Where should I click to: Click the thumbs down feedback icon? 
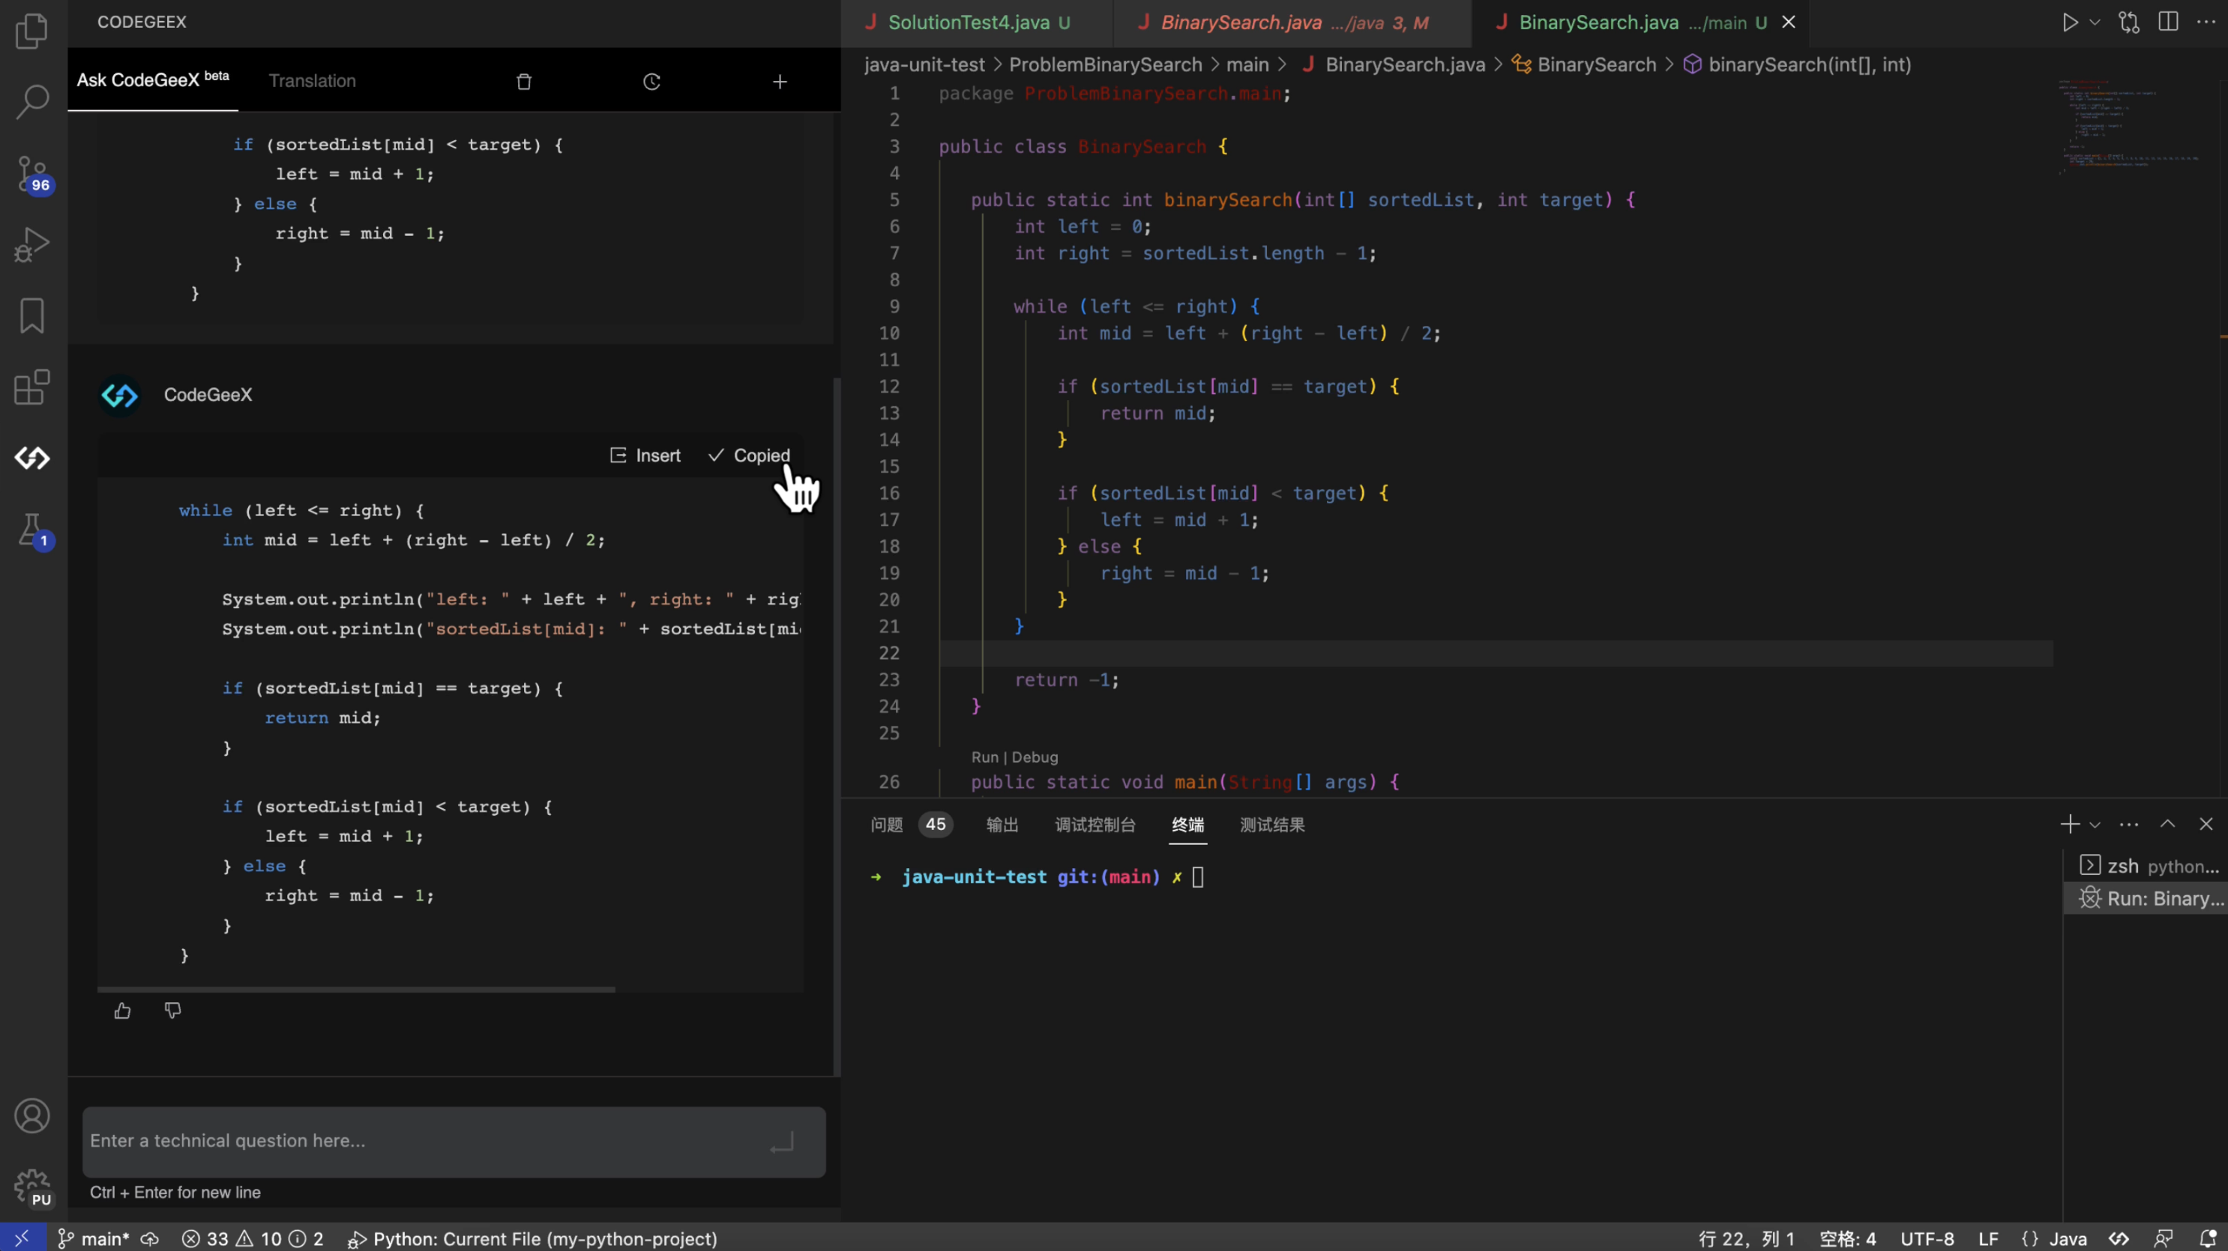pyautogui.click(x=173, y=1009)
